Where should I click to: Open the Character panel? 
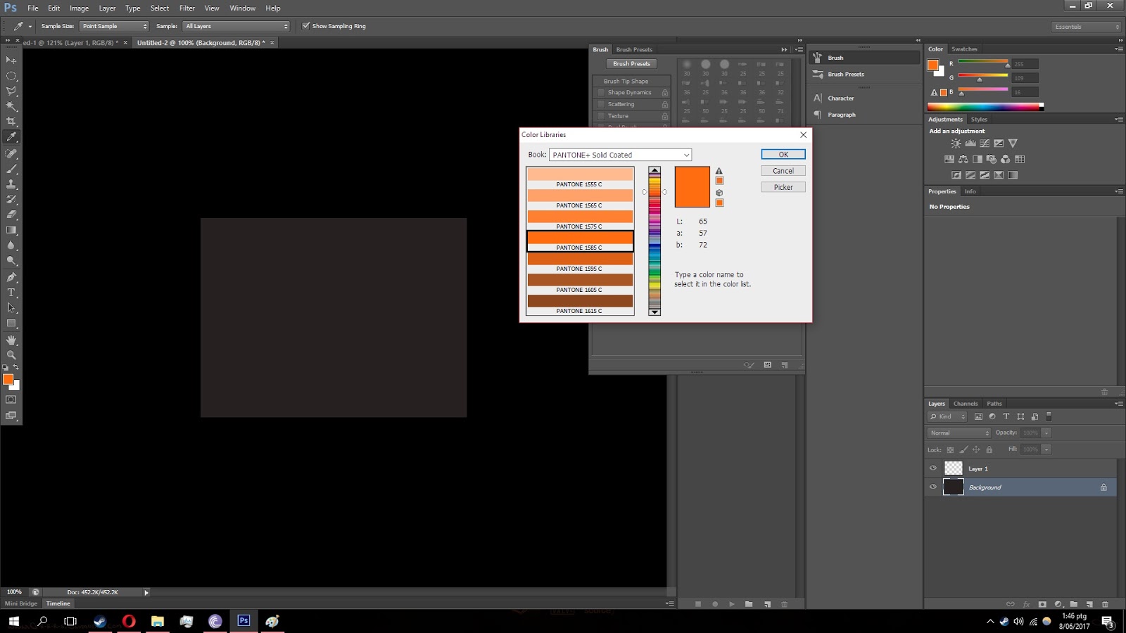click(841, 98)
